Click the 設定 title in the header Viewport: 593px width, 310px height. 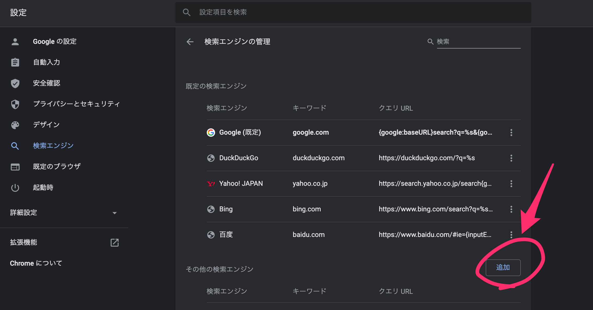click(18, 13)
